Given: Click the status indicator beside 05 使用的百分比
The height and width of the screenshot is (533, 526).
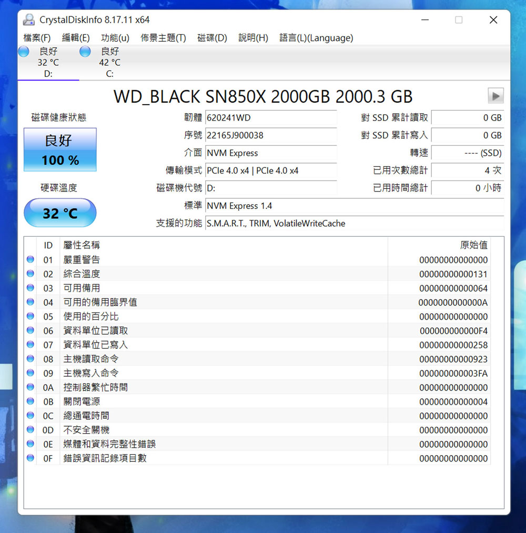Looking at the screenshot, I should 30,316.
